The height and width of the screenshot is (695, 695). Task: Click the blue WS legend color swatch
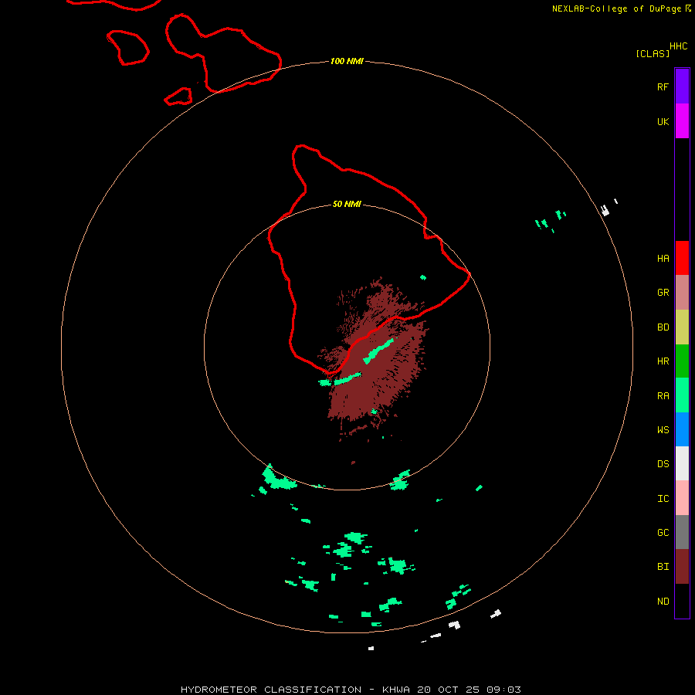(x=682, y=429)
